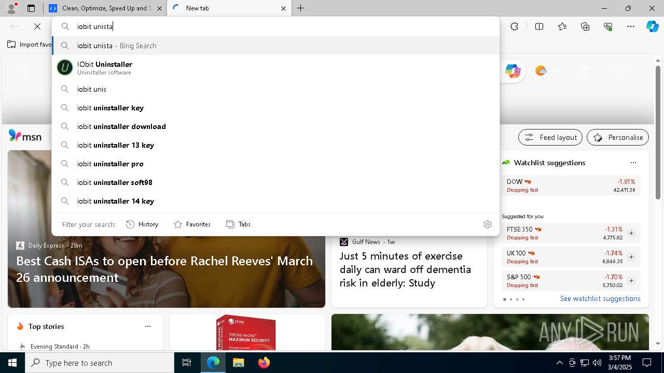Open the Extensions puzzle icon
The width and height of the screenshot is (664, 373).
(514, 26)
